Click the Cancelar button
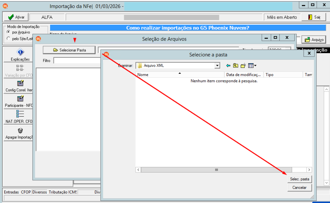 (x=300, y=188)
